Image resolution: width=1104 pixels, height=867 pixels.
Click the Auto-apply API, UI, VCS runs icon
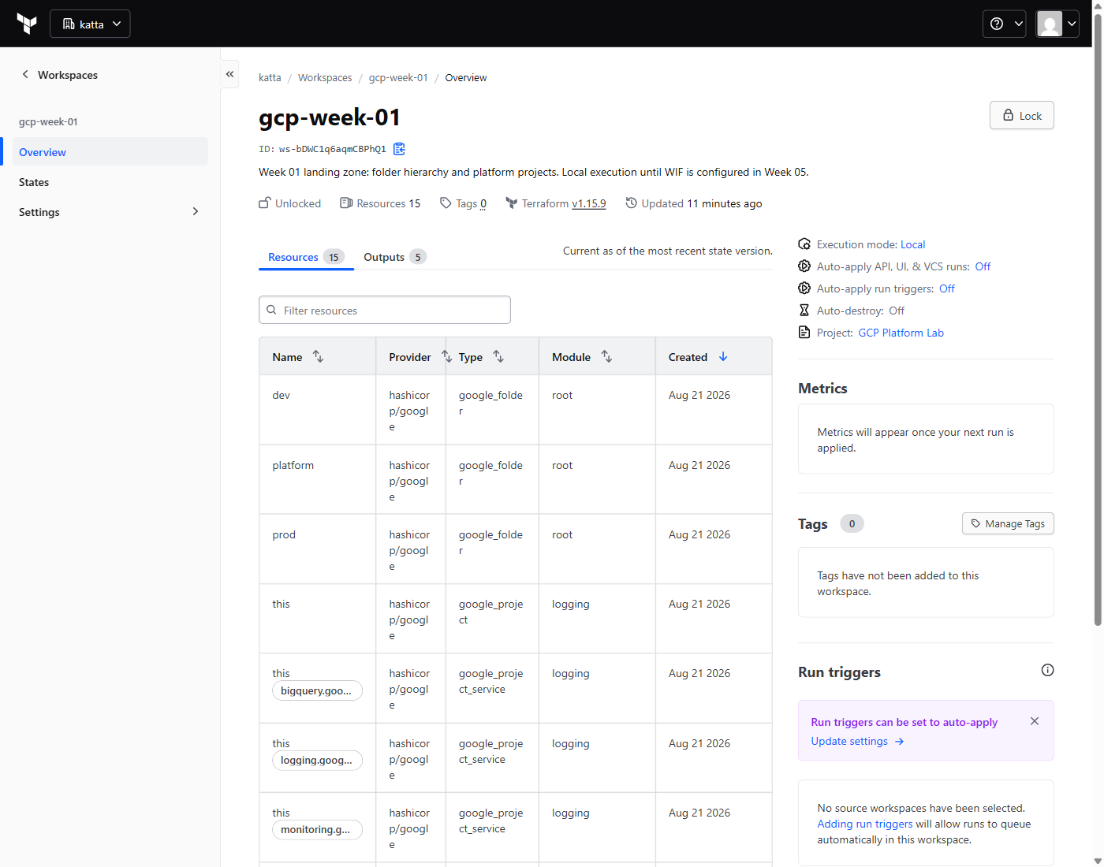coord(804,266)
